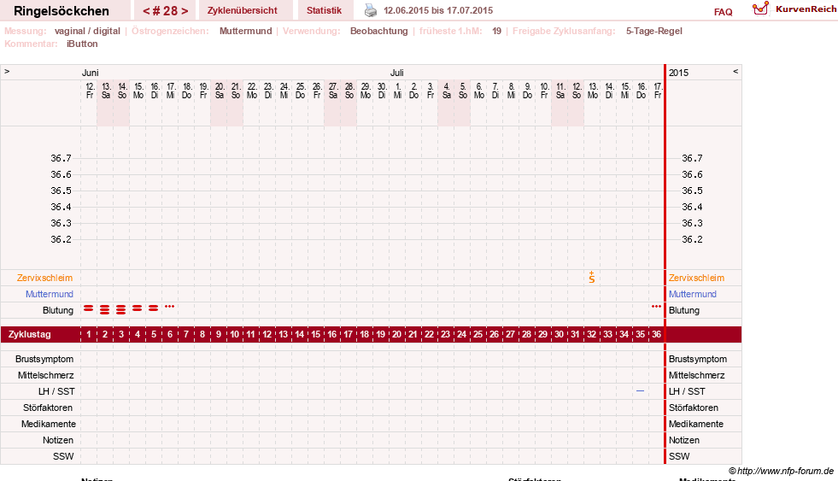Click the left Mittelschmerz row label
Viewport: 838px width, 481px height.
(46, 375)
